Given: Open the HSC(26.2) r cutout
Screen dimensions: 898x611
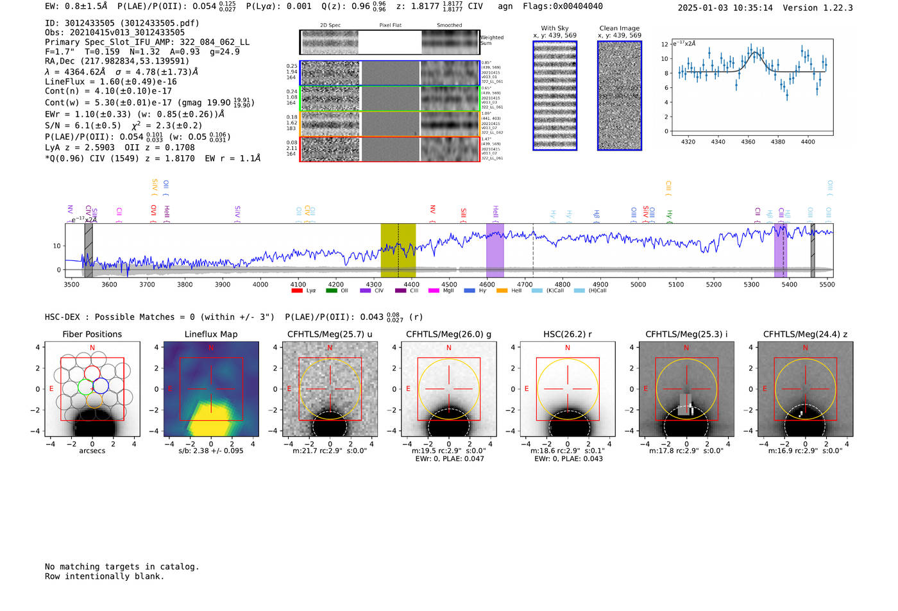Looking at the screenshot, I should pyautogui.click(x=568, y=389).
